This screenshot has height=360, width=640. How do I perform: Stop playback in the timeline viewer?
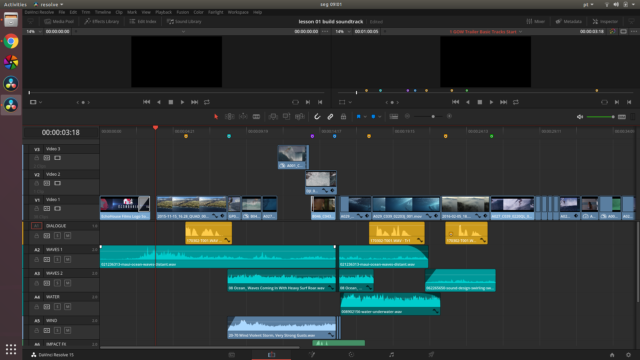(480, 102)
